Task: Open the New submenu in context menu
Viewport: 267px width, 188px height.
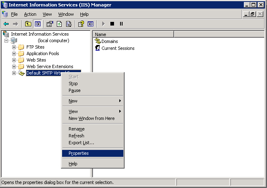Action: (73, 101)
